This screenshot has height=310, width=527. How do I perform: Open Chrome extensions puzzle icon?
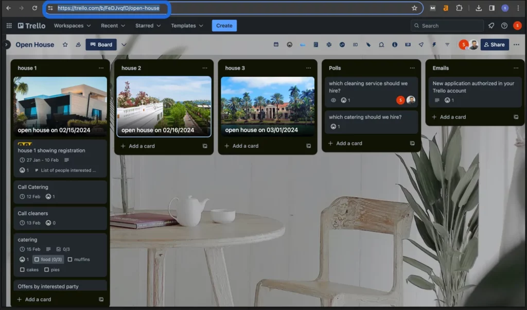pyautogui.click(x=459, y=8)
